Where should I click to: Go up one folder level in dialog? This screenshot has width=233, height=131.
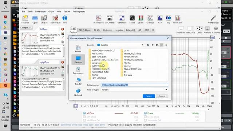(x=148, y=45)
